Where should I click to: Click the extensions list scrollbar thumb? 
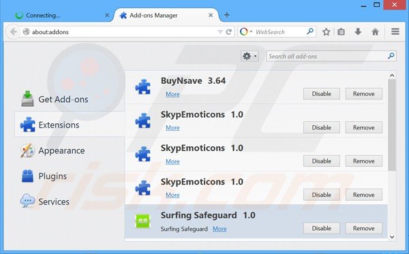(392, 125)
